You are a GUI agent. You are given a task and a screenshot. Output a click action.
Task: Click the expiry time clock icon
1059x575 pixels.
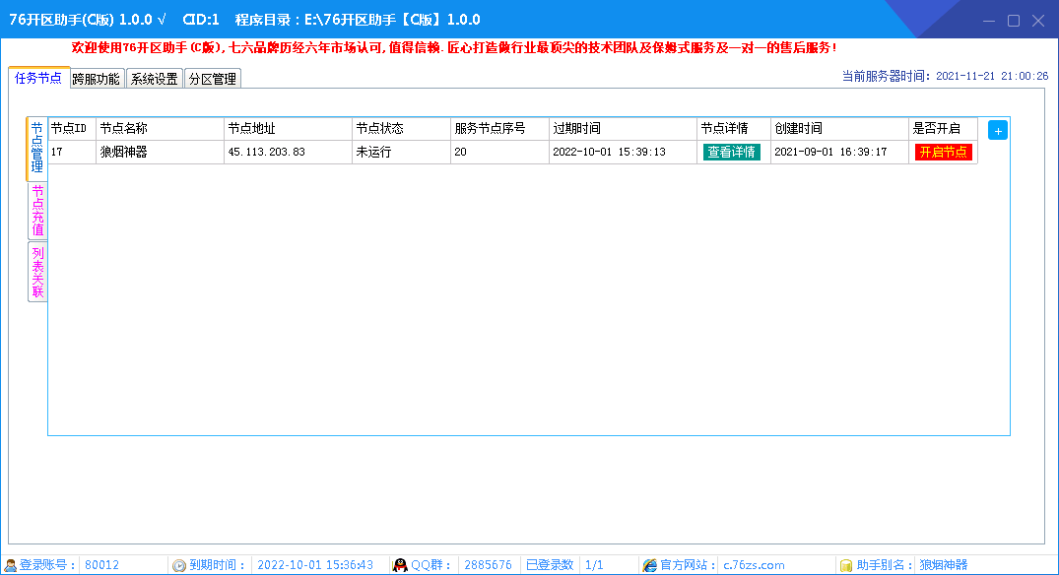pos(179,565)
